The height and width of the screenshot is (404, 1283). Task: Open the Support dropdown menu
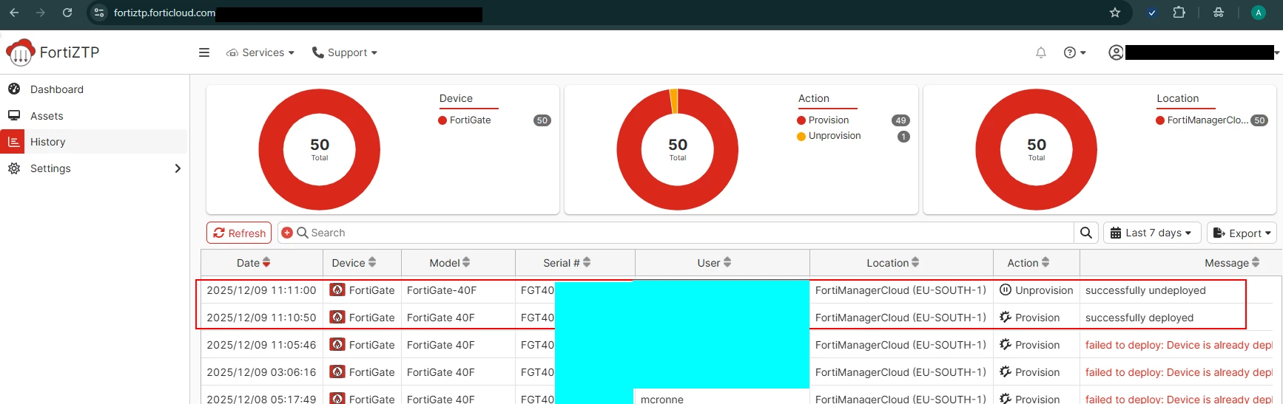click(x=345, y=52)
